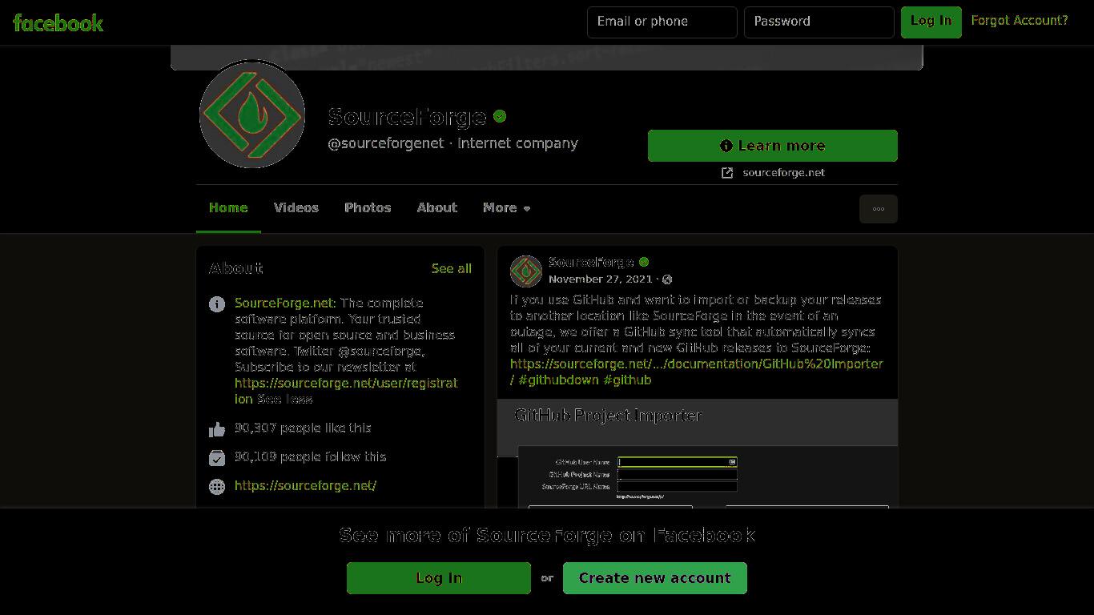Click the info icon in About section
This screenshot has width=1094, height=615.
pyautogui.click(x=217, y=304)
